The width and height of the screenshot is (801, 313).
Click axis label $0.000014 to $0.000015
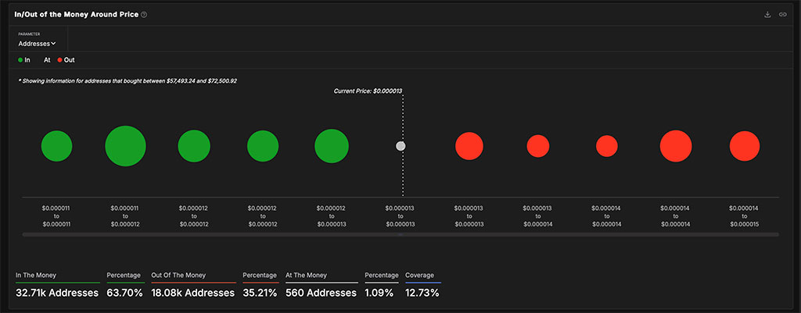tap(744, 216)
